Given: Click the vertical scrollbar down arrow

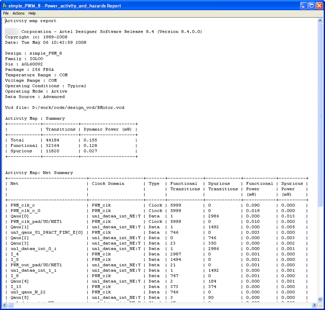Looking at the screenshot, I should pyautogui.click(x=320, y=299).
